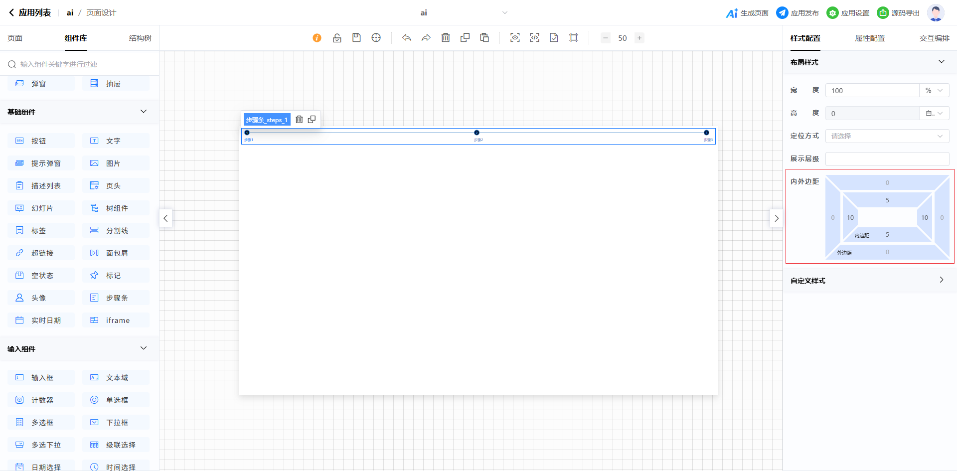The image size is (957, 471).
Task: Open code view with the brackets icon
Action: tap(534, 38)
